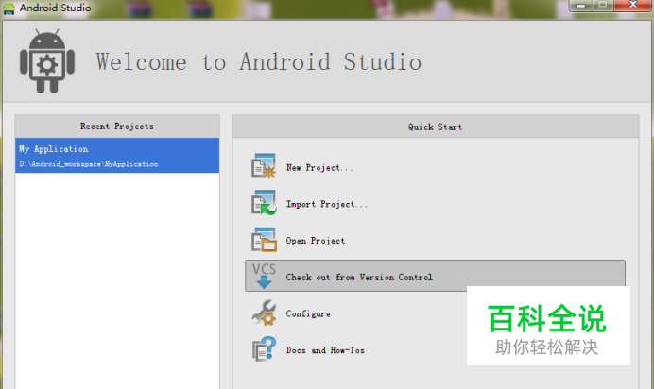The image size is (654, 389).
Task: Select Open Project label
Action: 316,241
